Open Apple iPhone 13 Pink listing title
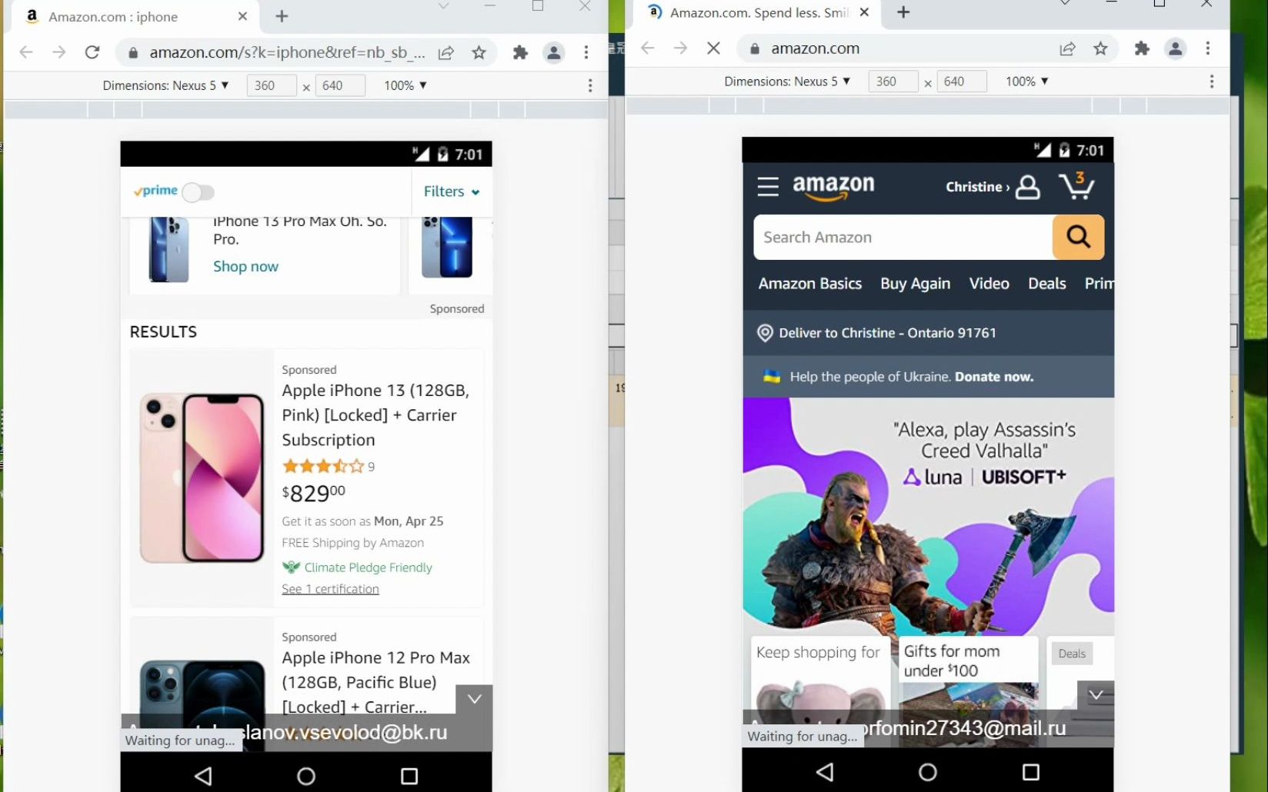Image resolution: width=1268 pixels, height=792 pixels. pyautogui.click(x=375, y=415)
